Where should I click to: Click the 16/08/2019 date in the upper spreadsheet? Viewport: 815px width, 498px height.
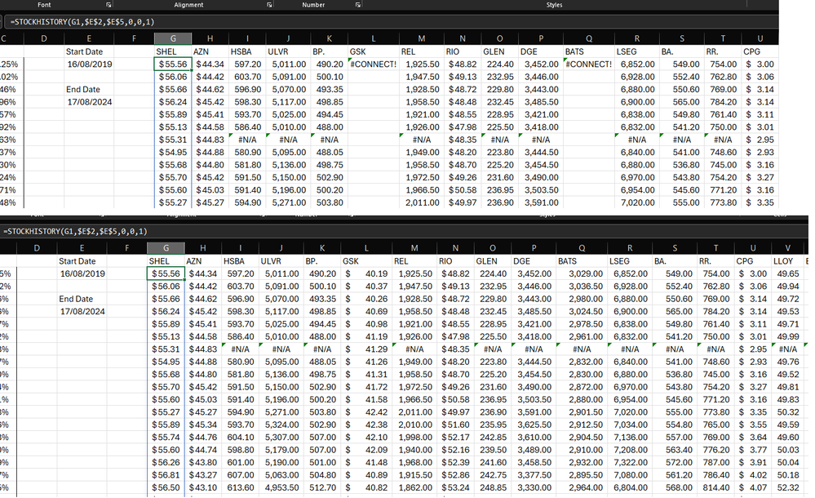tap(90, 64)
